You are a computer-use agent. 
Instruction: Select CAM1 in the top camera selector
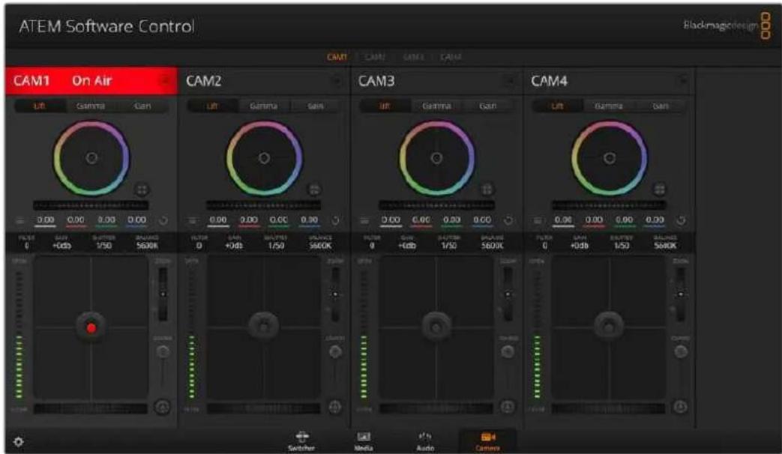coord(337,57)
